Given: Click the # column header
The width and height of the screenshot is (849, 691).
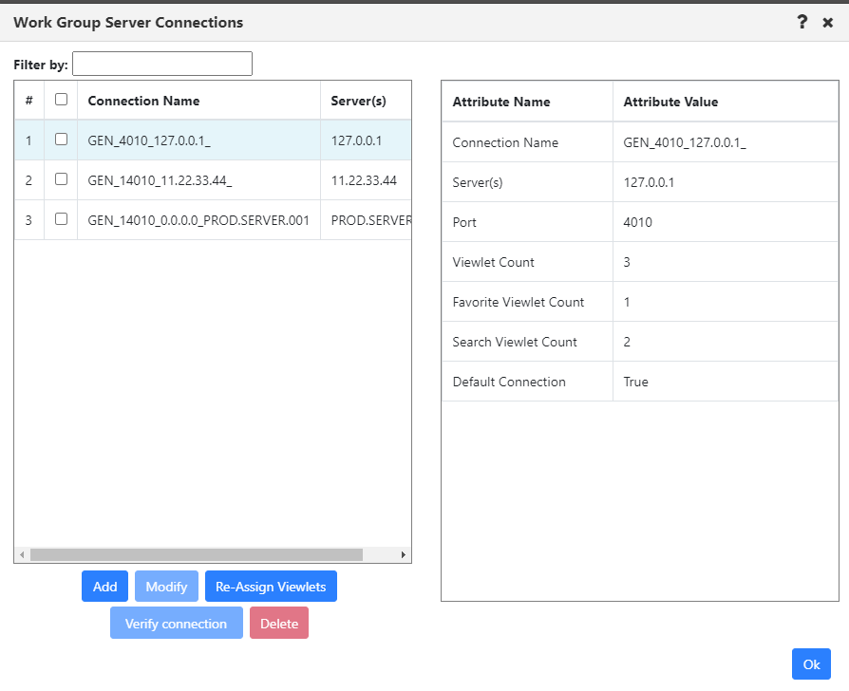Looking at the screenshot, I should coord(29,101).
